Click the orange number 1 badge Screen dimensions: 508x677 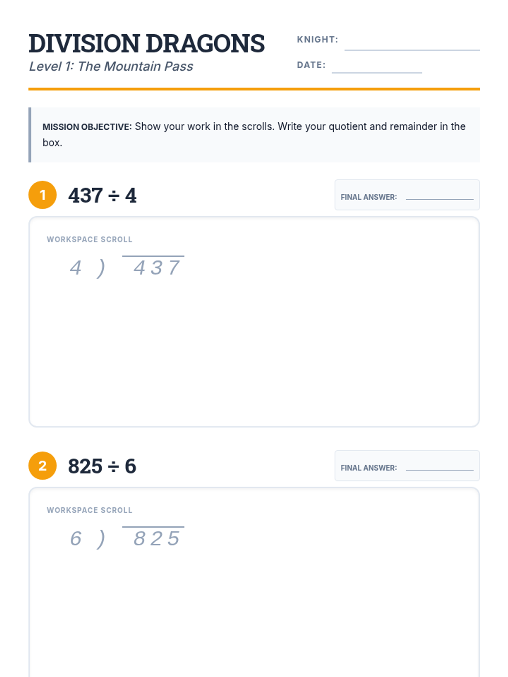[x=42, y=195]
